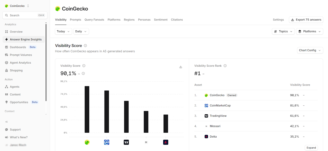Click info icon beside chart Visibility Score label
328x151 pixels.
click(x=84, y=66)
